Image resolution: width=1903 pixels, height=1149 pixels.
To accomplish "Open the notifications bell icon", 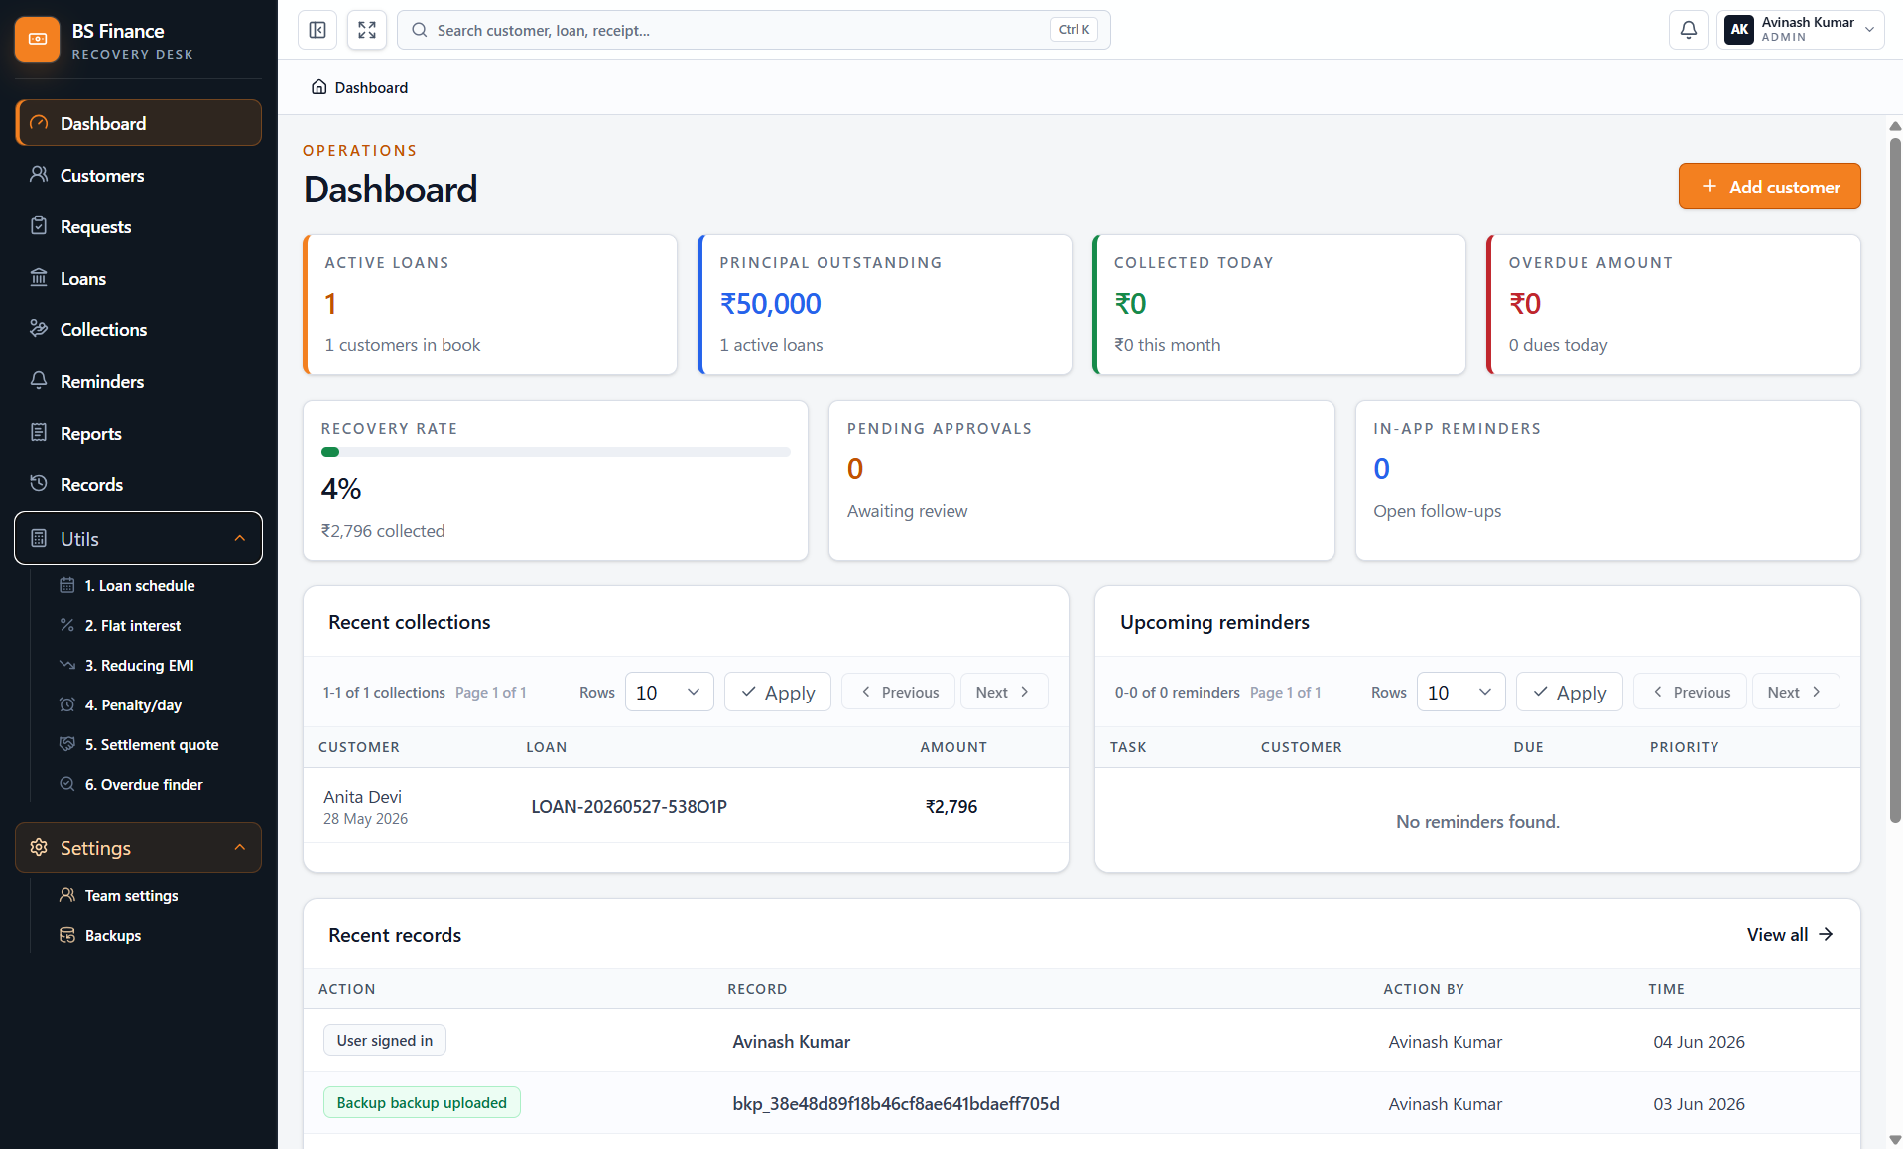I will (1688, 30).
